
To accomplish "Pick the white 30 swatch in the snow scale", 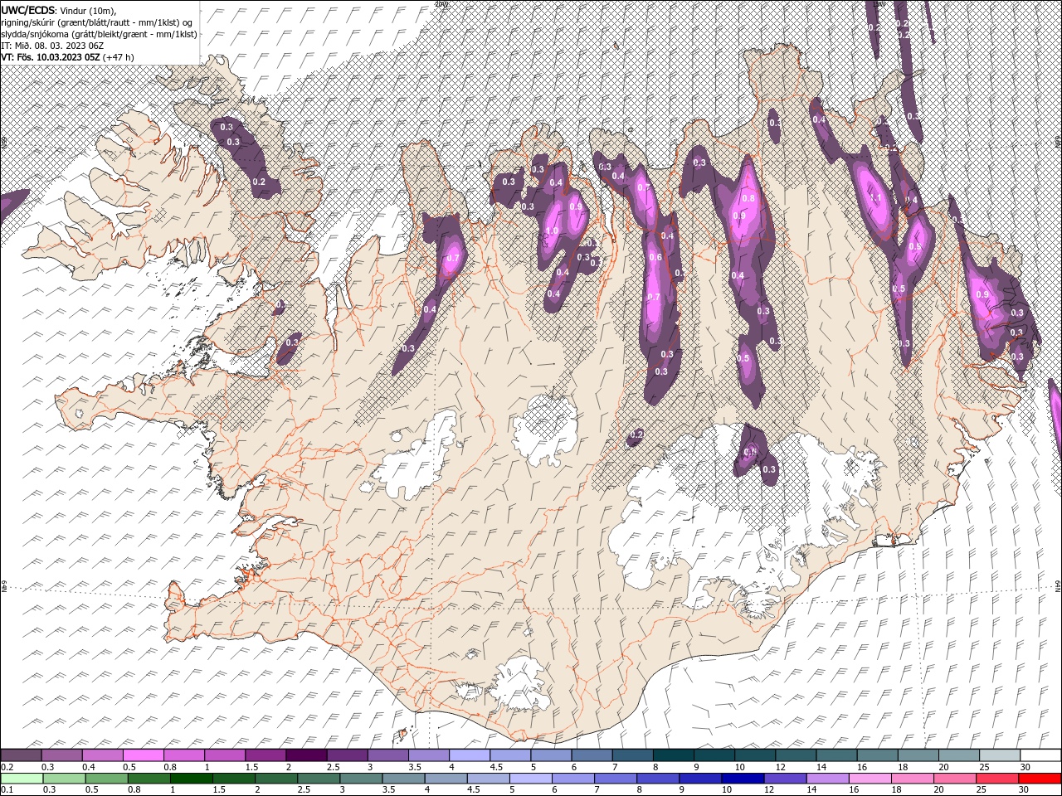I will (1040, 755).
